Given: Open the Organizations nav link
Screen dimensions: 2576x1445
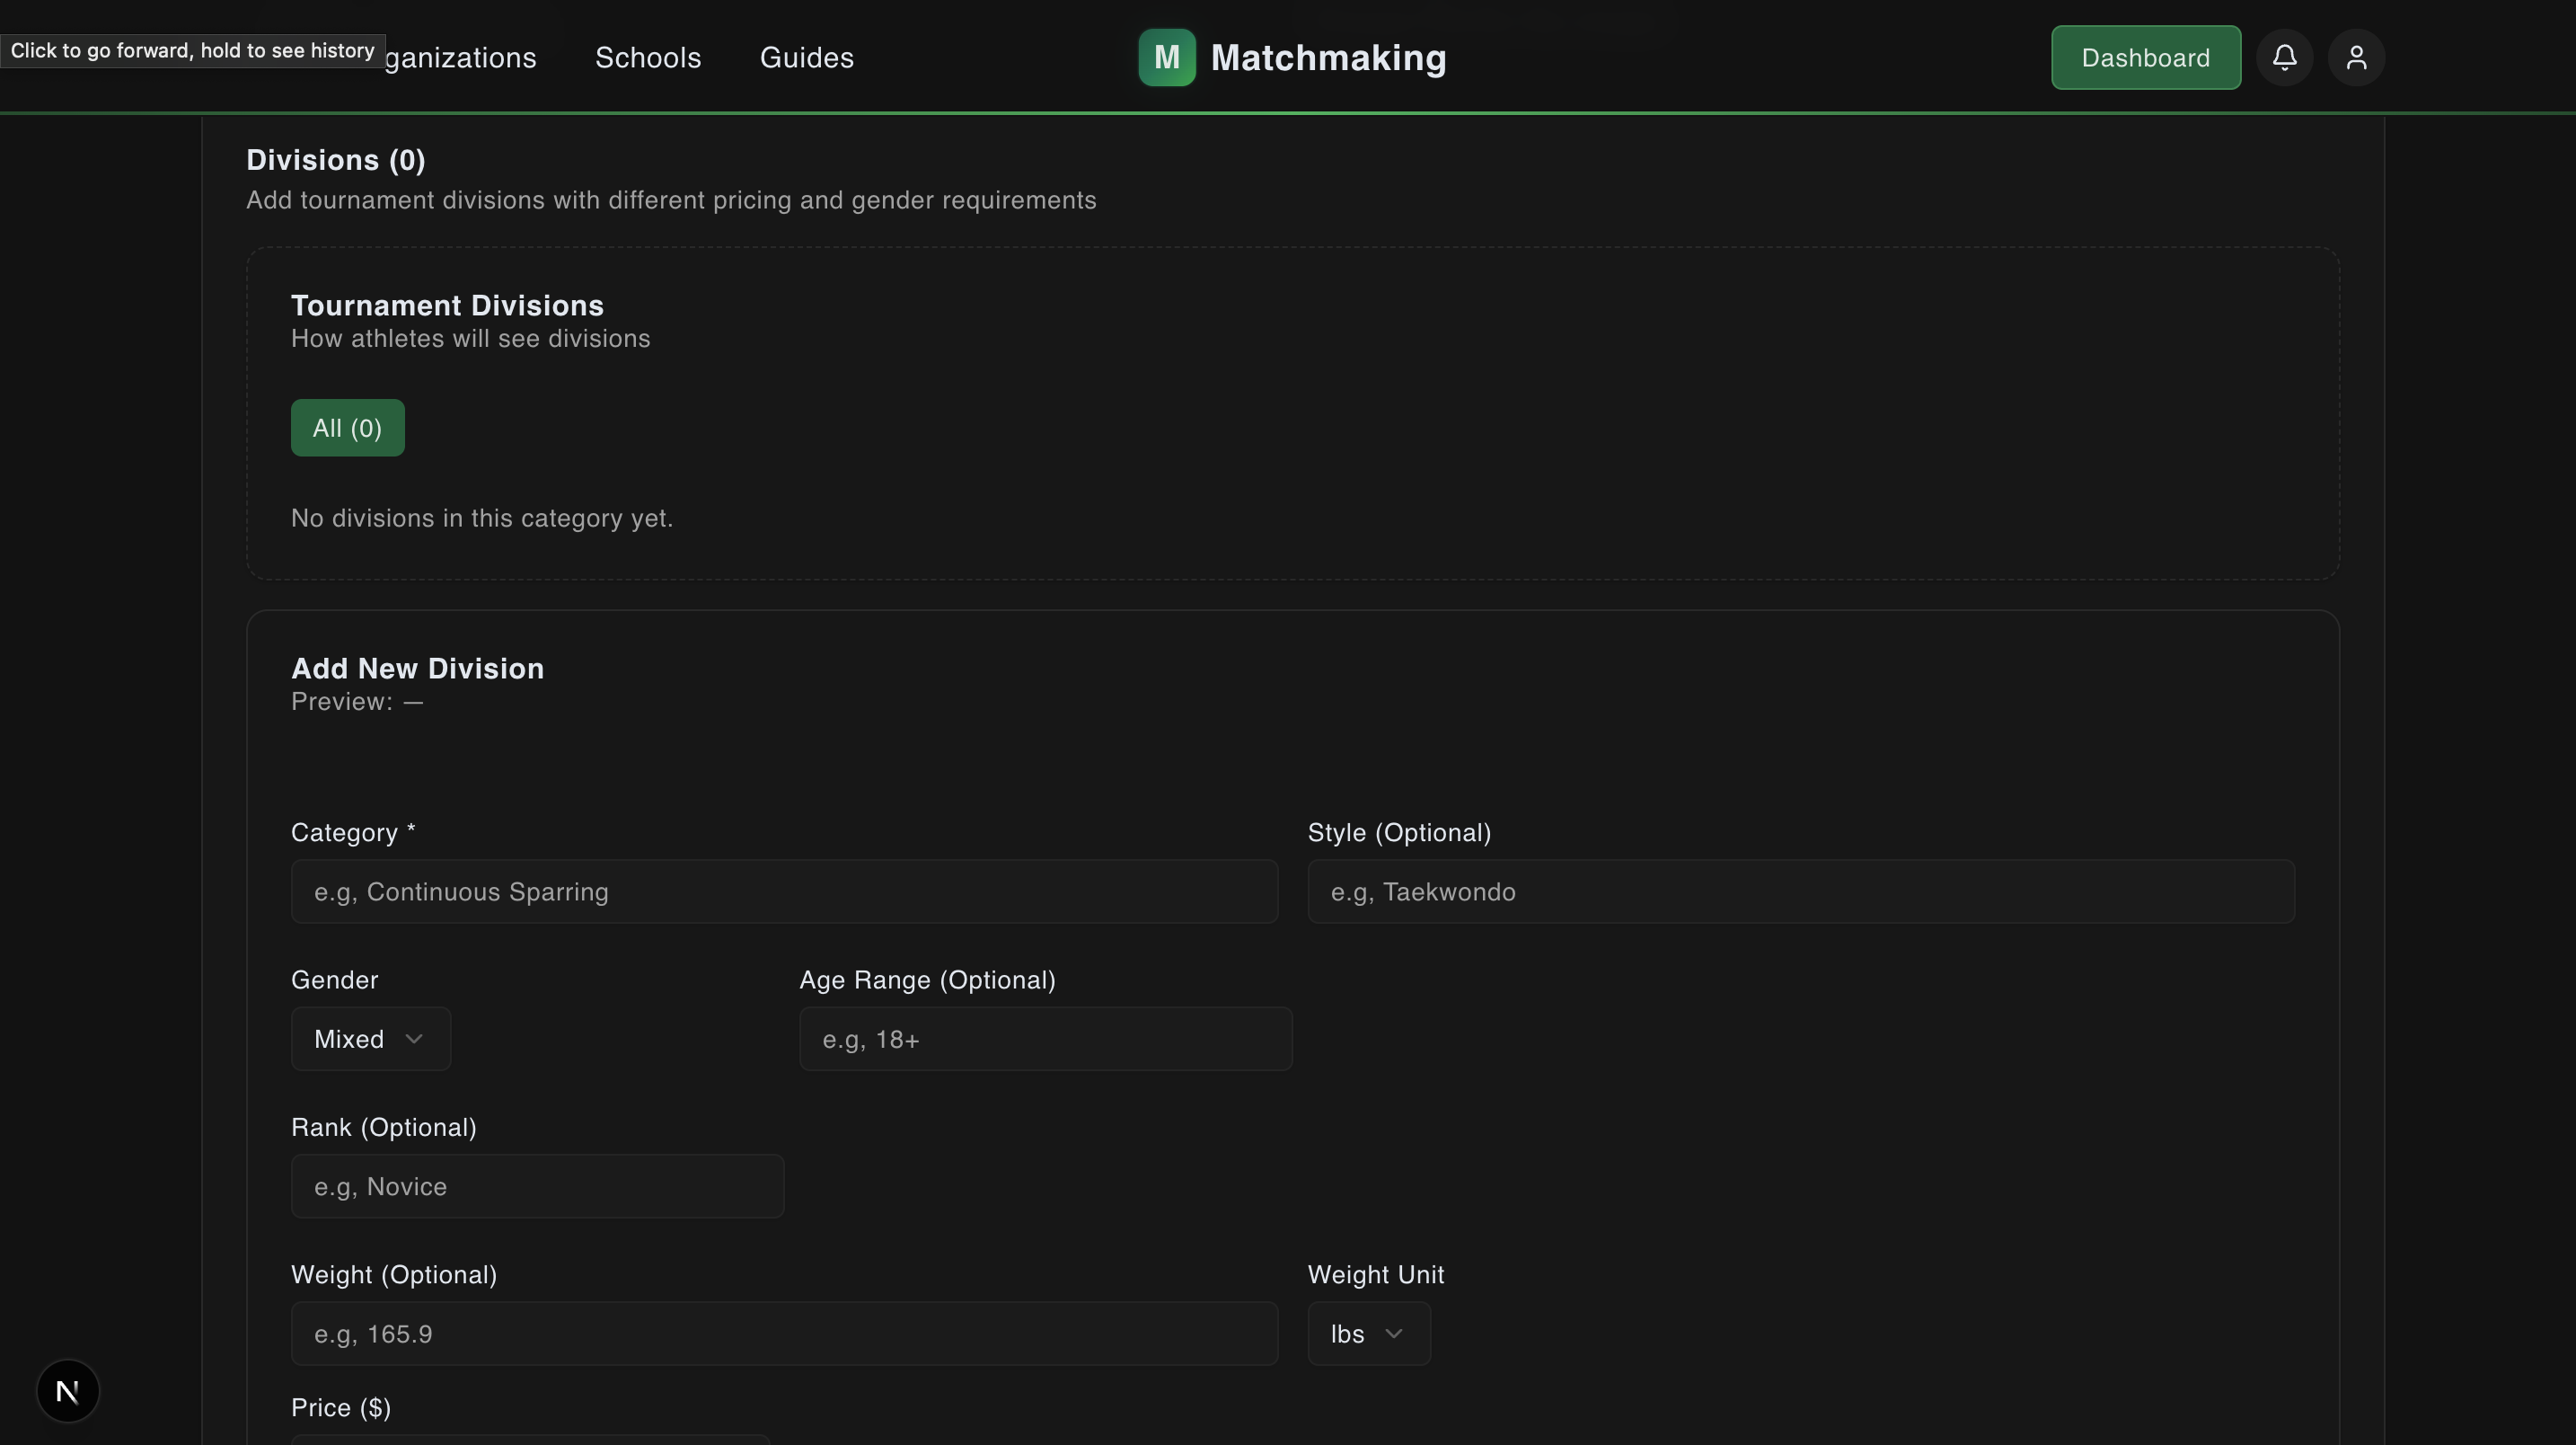Looking at the screenshot, I should point(461,57).
